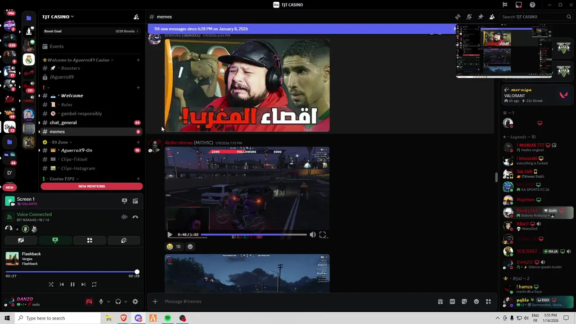Collapse the X9 Zone category

coord(57,142)
